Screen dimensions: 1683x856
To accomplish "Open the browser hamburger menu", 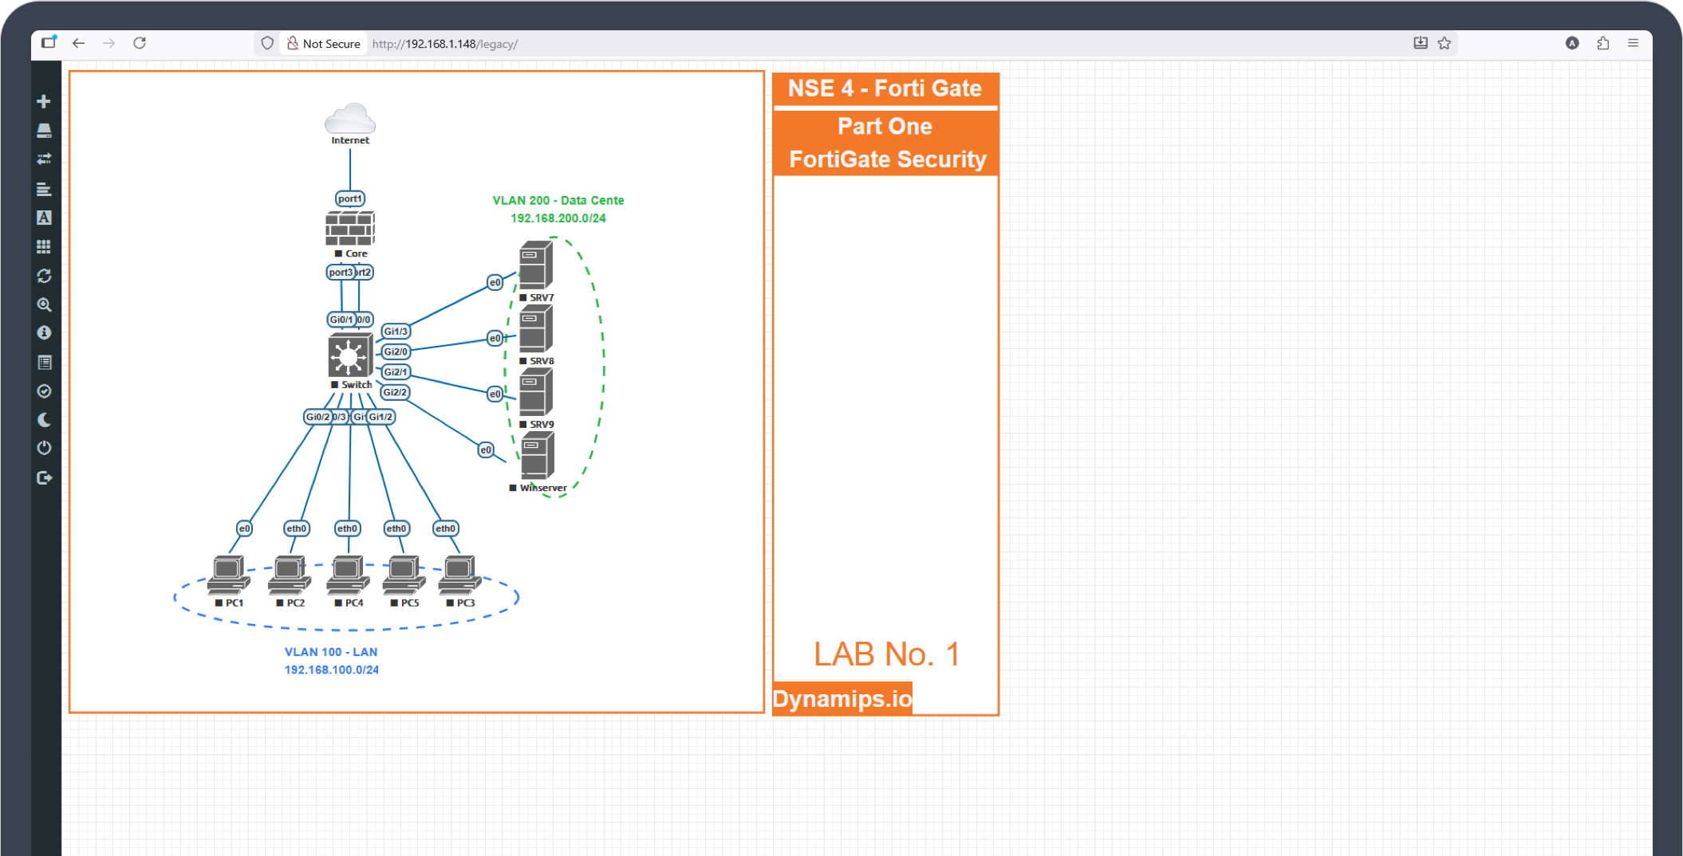I will [x=1633, y=43].
